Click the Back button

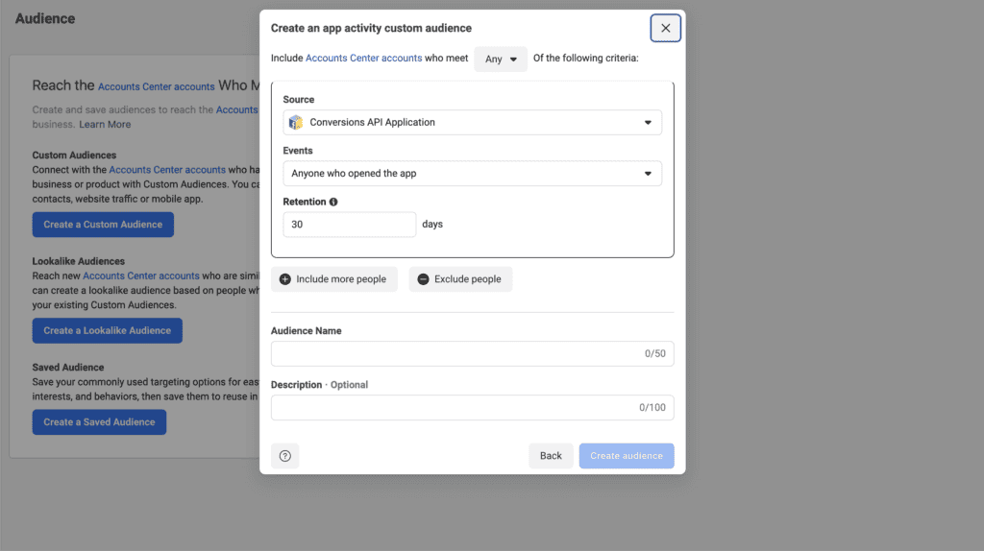tap(551, 456)
